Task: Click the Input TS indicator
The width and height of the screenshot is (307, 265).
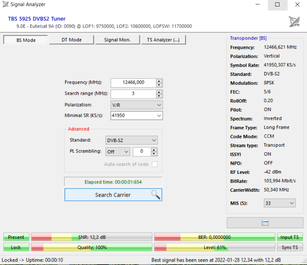Action: tap(290, 237)
